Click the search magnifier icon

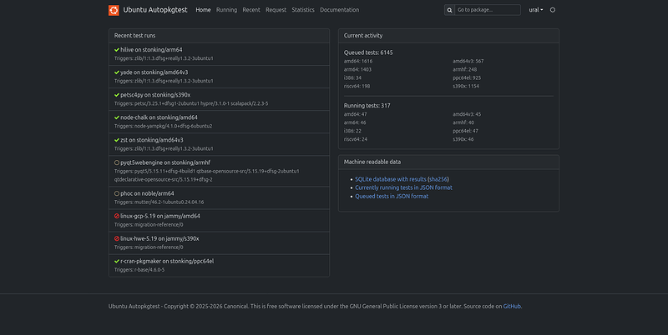[x=449, y=10]
